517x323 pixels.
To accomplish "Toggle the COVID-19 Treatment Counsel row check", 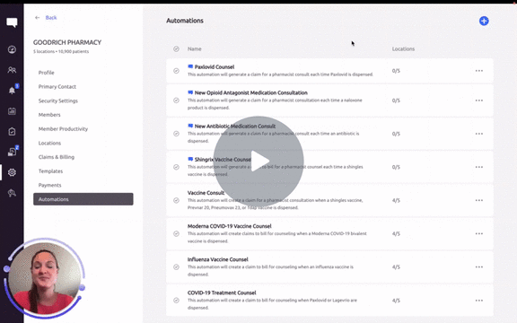I will point(177,301).
